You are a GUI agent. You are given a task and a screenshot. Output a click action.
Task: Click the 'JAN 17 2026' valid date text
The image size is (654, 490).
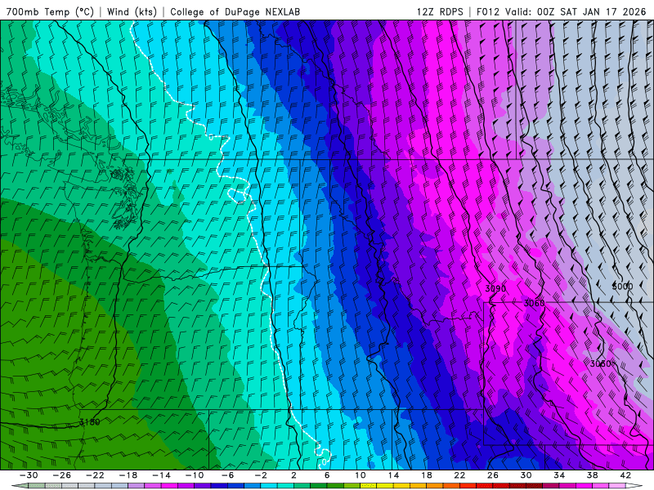click(614, 11)
